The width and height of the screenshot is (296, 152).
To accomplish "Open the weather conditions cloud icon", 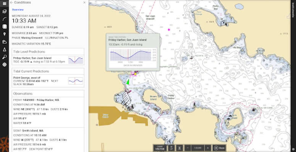I will point(4,42).
